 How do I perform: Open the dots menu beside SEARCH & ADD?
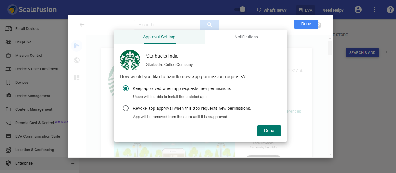click(x=386, y=53)
